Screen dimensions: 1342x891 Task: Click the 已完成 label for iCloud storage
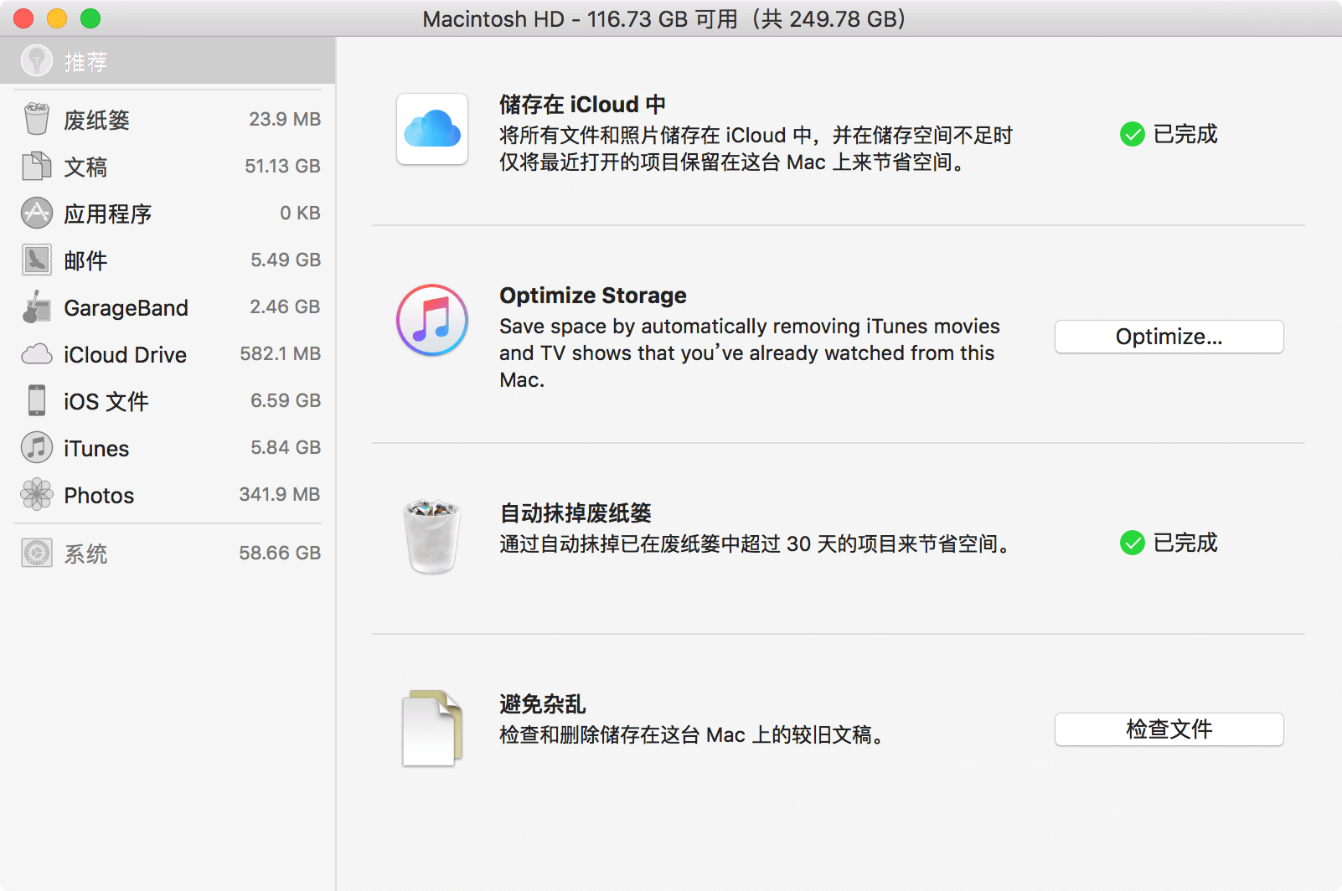[1185, 134]
